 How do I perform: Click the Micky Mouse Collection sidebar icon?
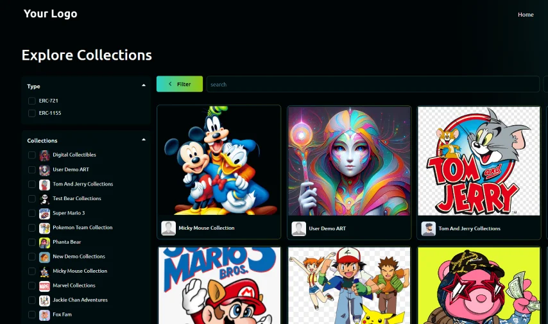[44, 271]
